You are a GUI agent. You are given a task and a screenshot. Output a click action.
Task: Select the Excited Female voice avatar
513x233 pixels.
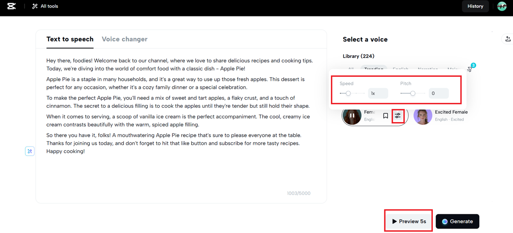[423, 116]
